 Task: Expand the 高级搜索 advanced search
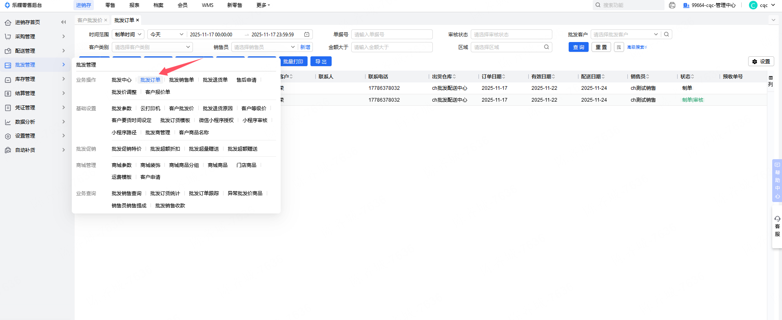click(637, 47)
